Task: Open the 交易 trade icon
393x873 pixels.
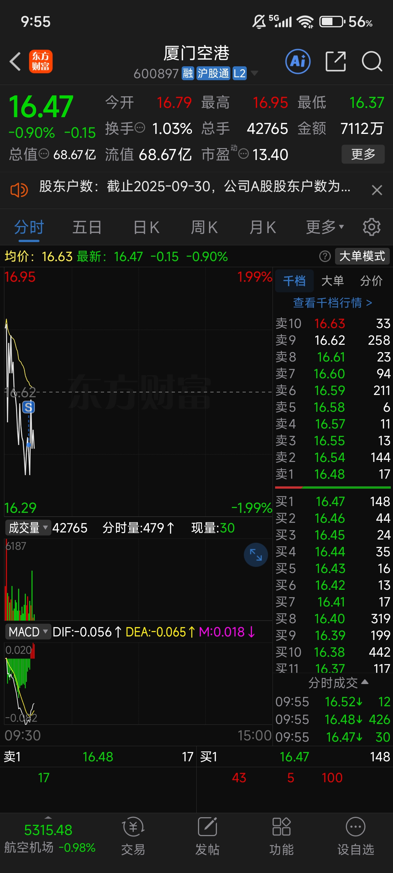Action: tap(133, 836)
